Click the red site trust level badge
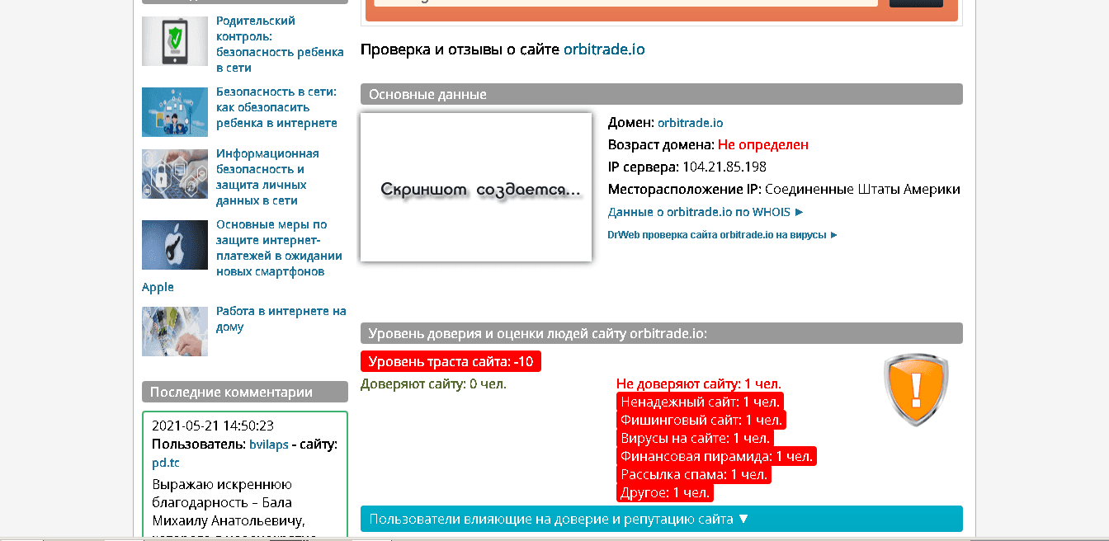The width and height of the screenshot is (1109, 541). 452,360
